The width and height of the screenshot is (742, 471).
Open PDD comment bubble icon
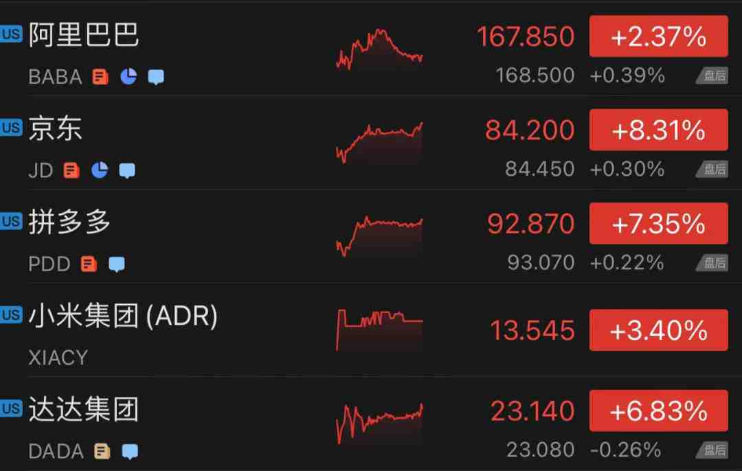[117, 264]
